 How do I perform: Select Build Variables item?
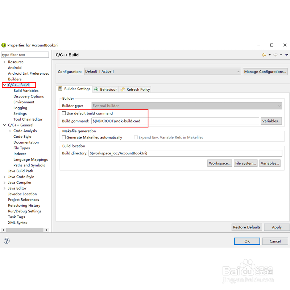tap(26, 90)
